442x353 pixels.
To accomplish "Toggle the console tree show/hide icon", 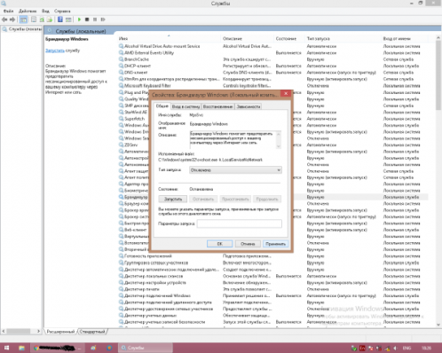I will [23, 20].
